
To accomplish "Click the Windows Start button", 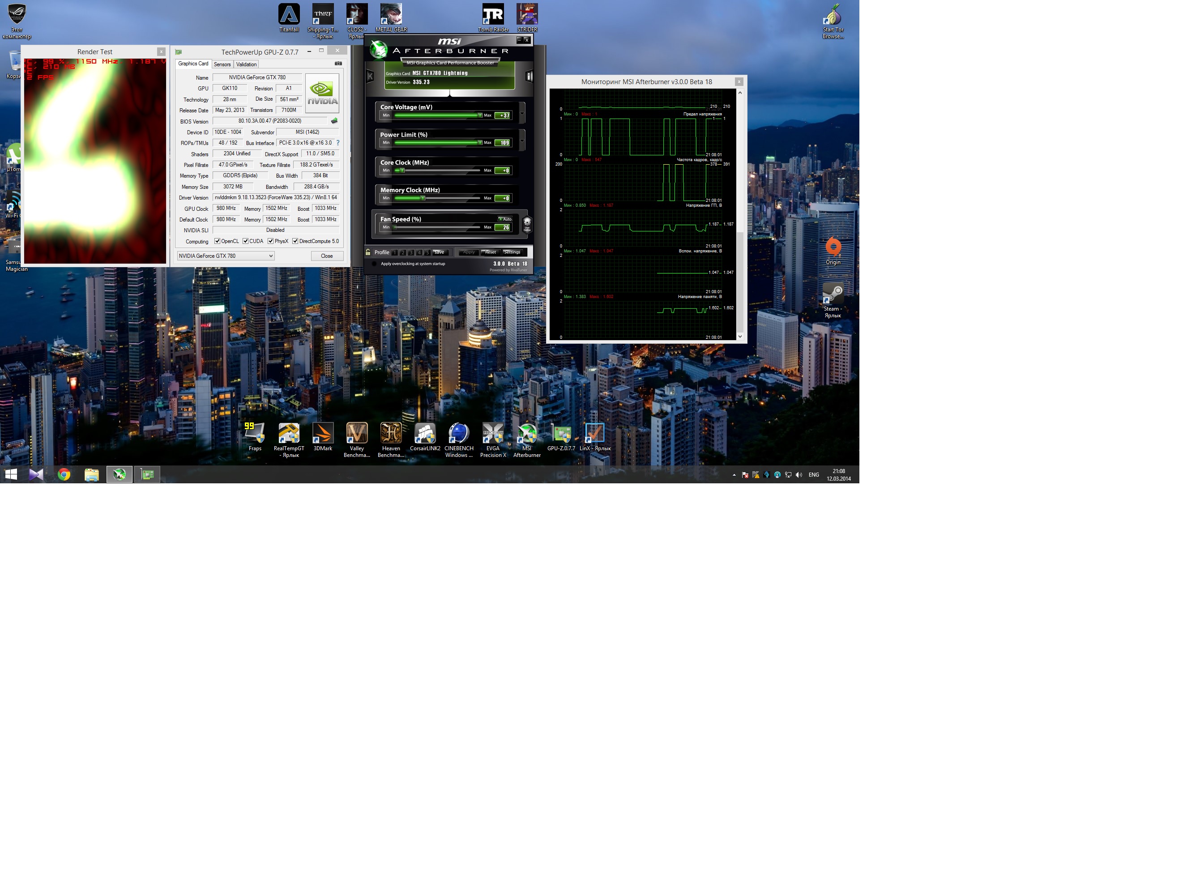I will pyautogui.click(x=11, y=474).
